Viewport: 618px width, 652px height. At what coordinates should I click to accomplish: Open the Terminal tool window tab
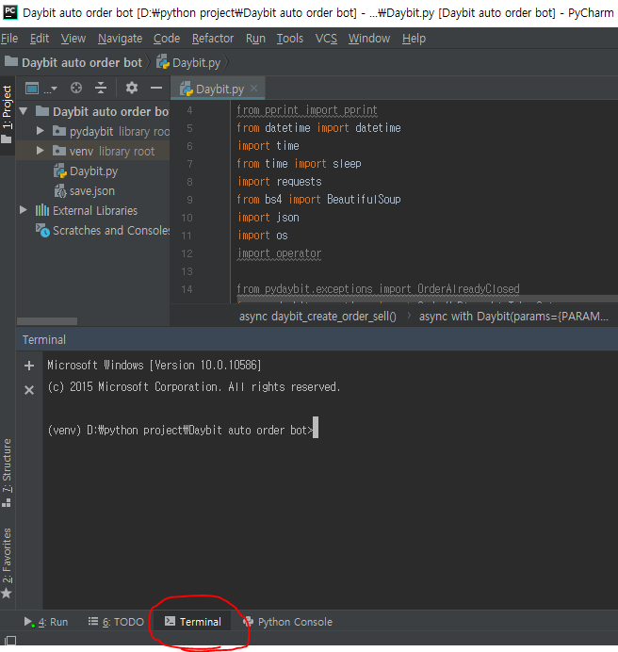(x=192, y=622)
